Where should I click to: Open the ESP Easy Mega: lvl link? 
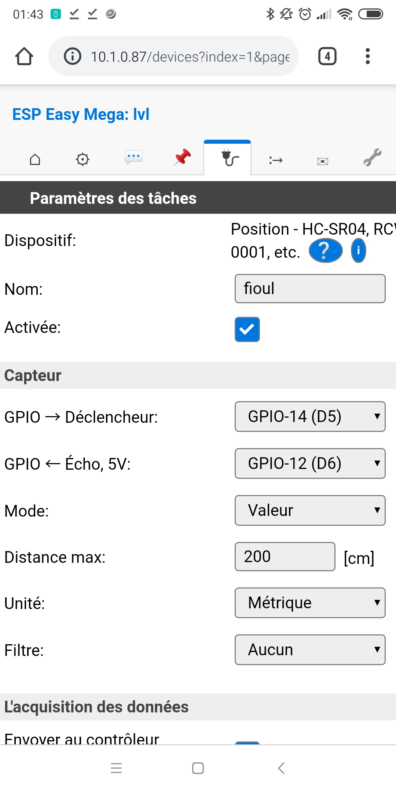tap(80, 114)
